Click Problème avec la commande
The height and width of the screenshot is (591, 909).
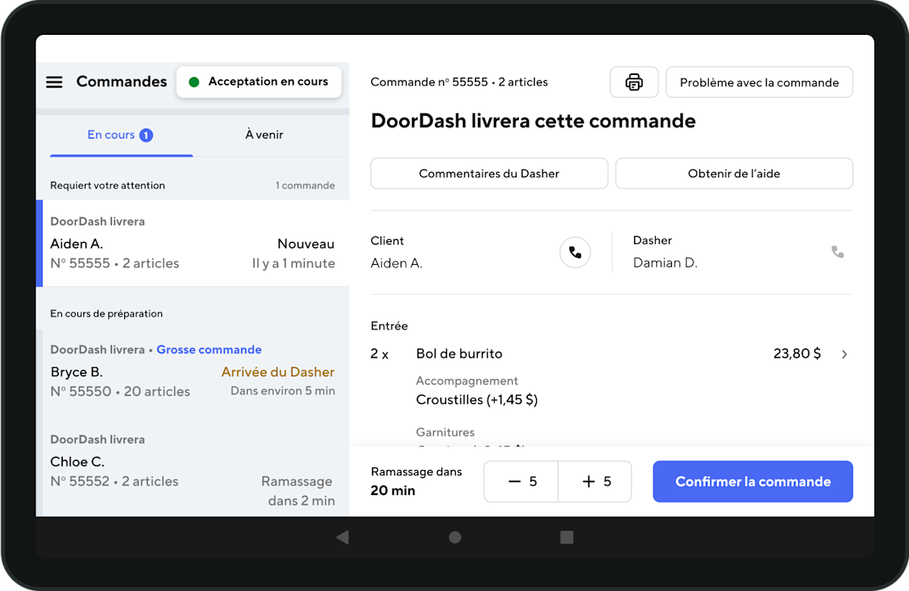pyautogui.click(x=759, y=82)
